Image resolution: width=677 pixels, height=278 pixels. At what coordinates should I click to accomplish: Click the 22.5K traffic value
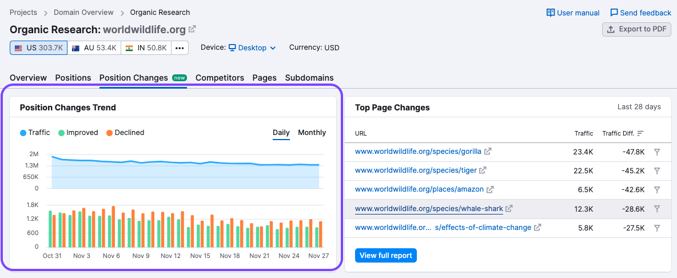(x=583, y=170)
